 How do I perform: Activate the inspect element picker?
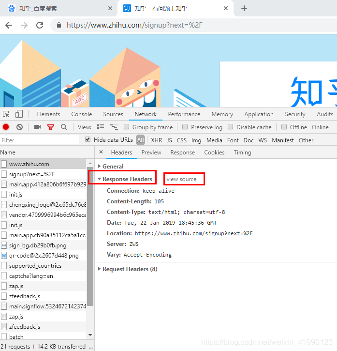point(6,114)
